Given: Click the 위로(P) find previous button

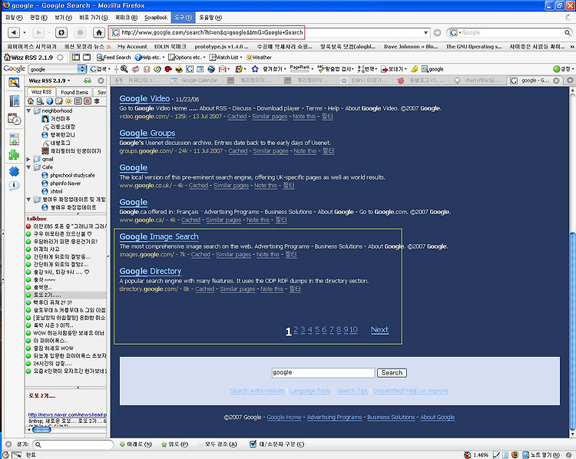Looking at the screenshot, I should [x=175, y=444].
